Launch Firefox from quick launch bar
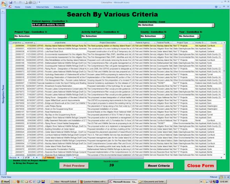 [18, 182]
